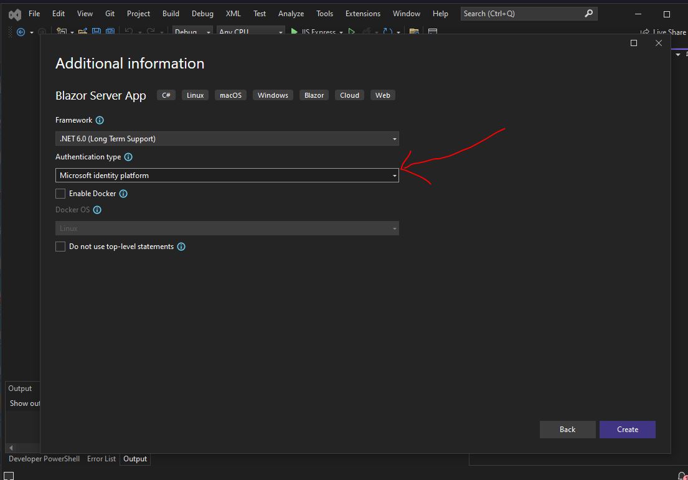Open the Analyze menu
The height and width of the screenshot is (480, 688).
[x=291, y=14]
